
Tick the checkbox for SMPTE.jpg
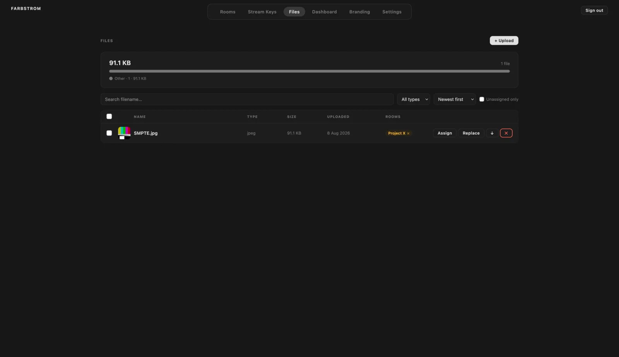click(109, 133)
